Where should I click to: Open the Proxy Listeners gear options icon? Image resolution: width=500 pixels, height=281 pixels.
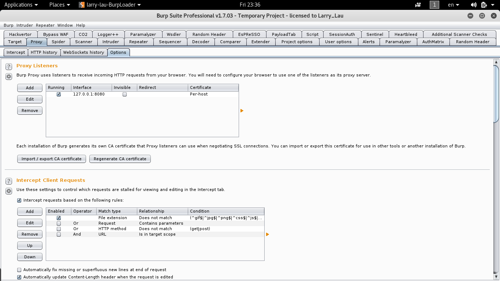[9, 76]
